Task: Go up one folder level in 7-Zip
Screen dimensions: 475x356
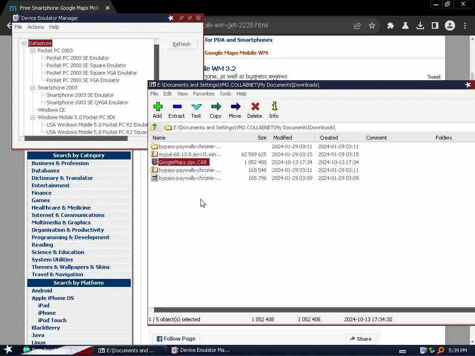Action: tap(154, 127)
